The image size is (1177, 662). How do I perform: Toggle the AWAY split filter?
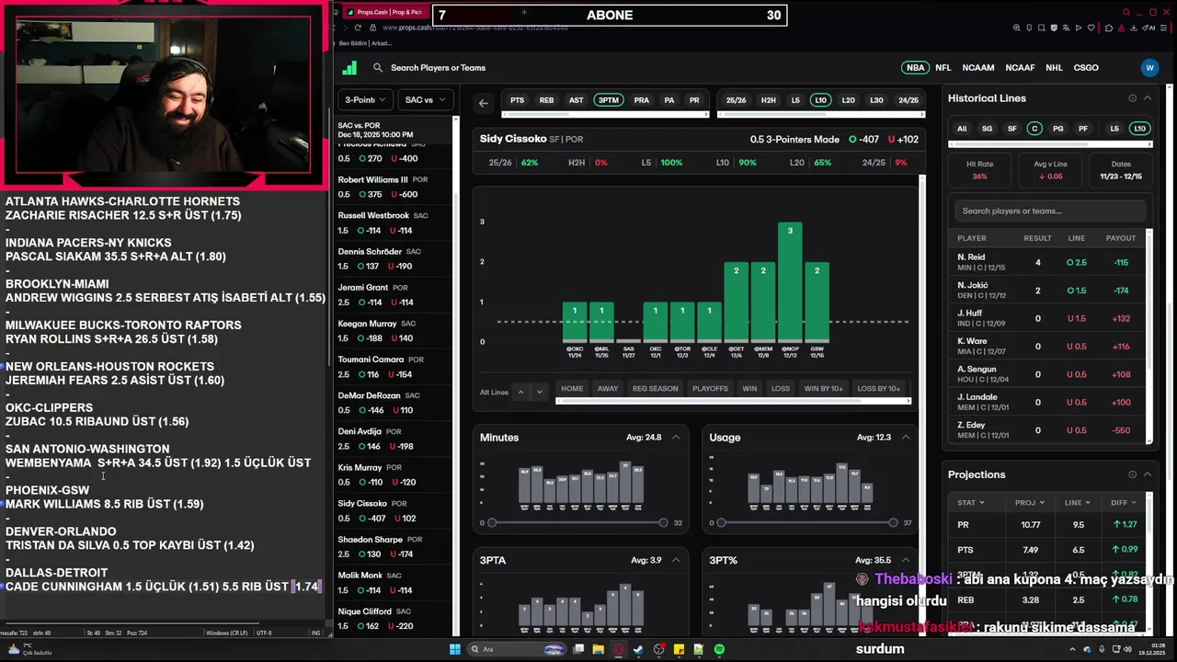(607, 389)
